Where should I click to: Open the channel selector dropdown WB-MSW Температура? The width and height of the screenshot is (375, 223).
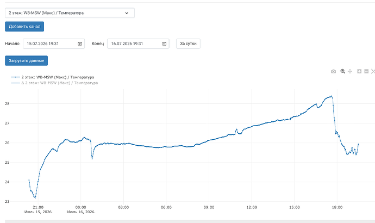click(x=70, y=13)
